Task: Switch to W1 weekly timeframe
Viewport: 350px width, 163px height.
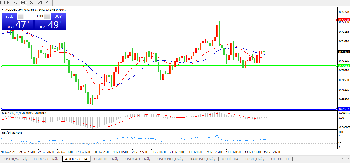Action: (x=40, y=2)
